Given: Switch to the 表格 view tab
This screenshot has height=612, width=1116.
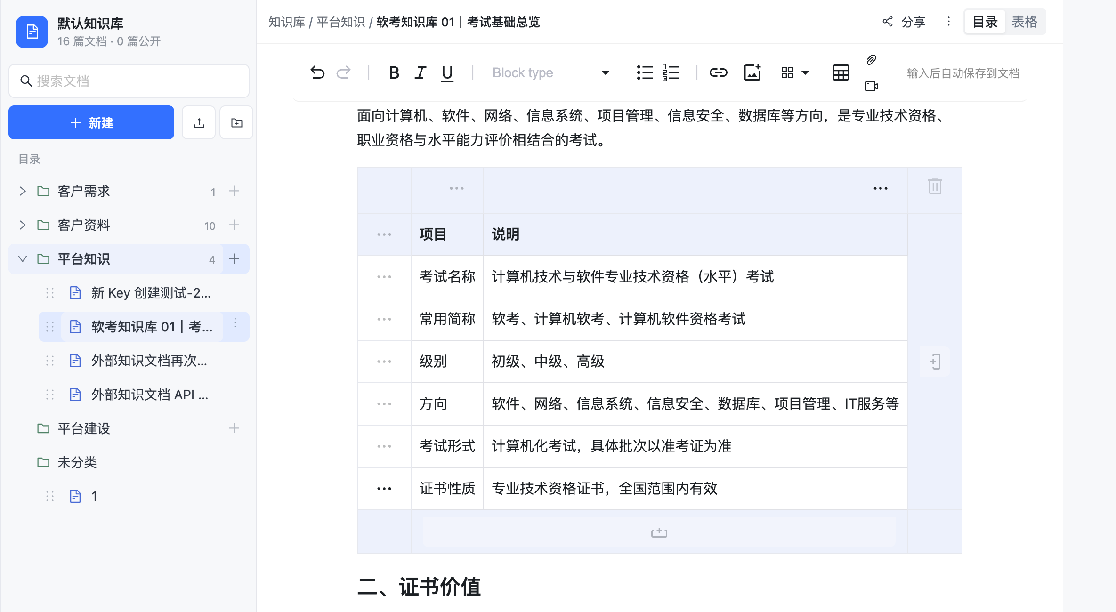Looking at the screenshot, I should click(1024, 22).
